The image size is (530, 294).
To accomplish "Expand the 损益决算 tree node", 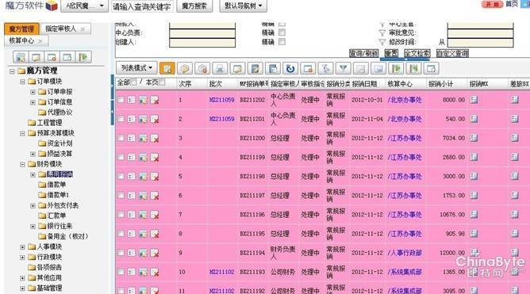I will (x=33, y=154).
